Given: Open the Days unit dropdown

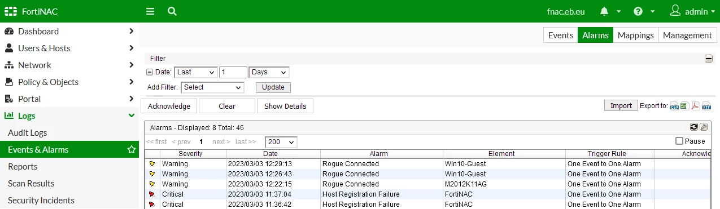Looking at the screenshot, I should 269,72.
